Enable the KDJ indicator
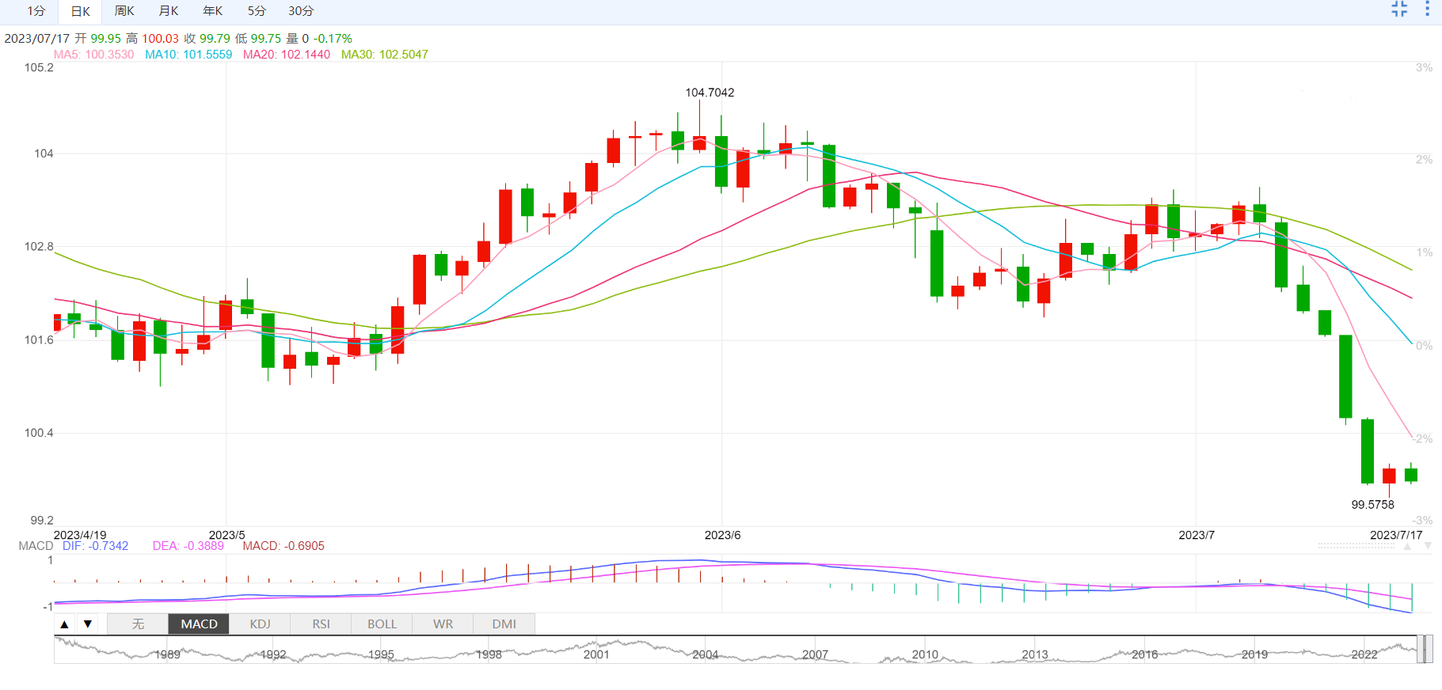 [260, 624]
